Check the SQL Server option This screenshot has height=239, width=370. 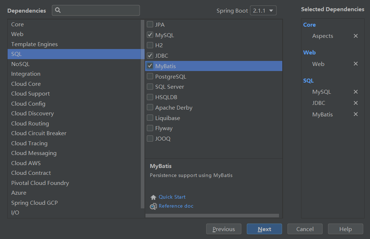coord(150,87)
